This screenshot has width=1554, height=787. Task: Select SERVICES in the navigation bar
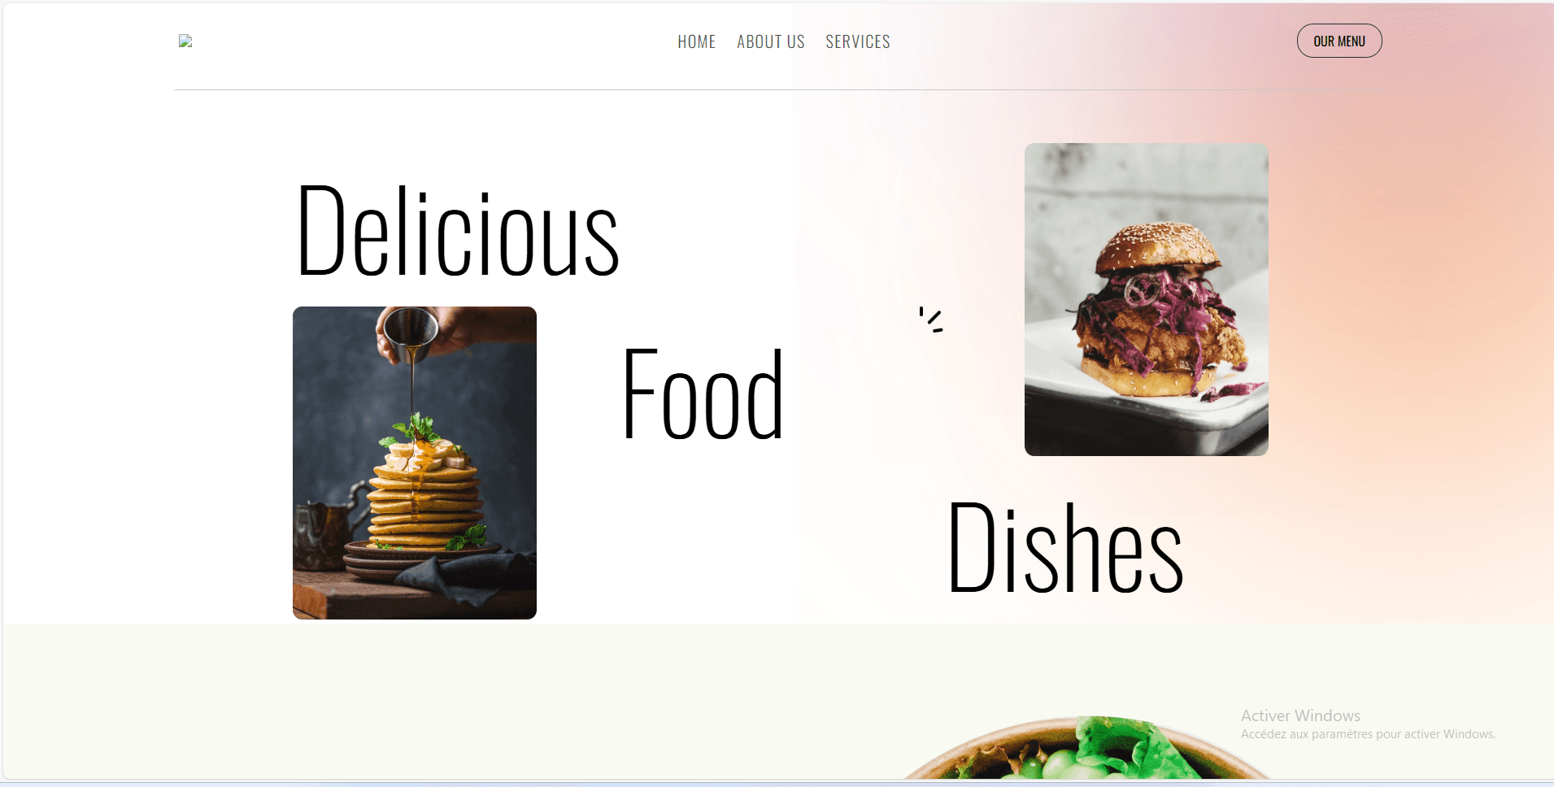point(858,41)
